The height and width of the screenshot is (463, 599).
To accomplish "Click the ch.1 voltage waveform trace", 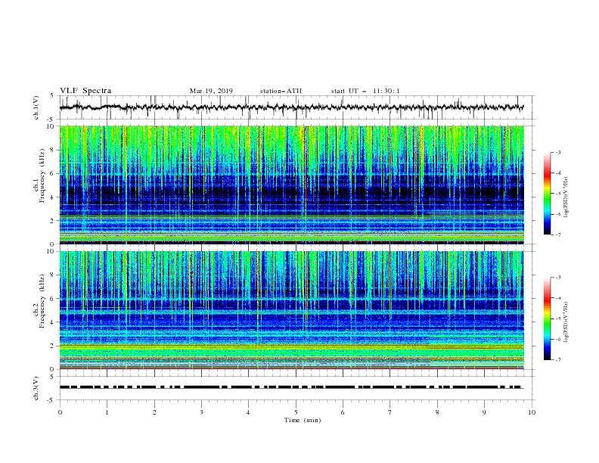I will pyautogui.click(x=291, y=107).
